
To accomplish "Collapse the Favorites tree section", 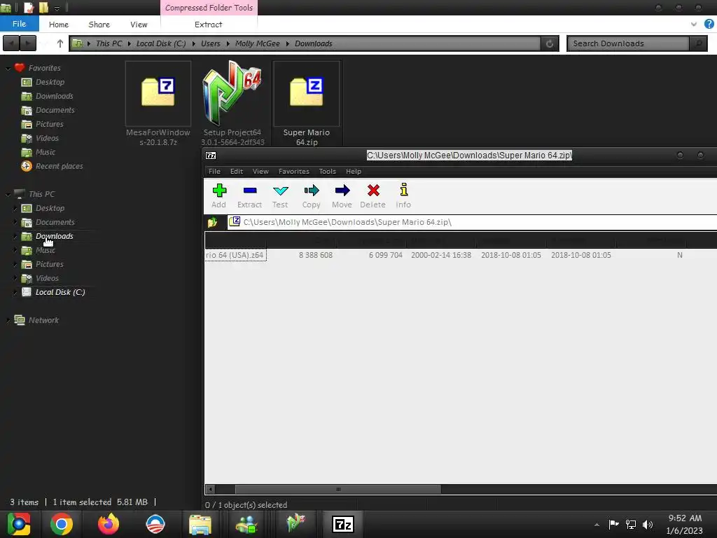I will coord(8,68).
